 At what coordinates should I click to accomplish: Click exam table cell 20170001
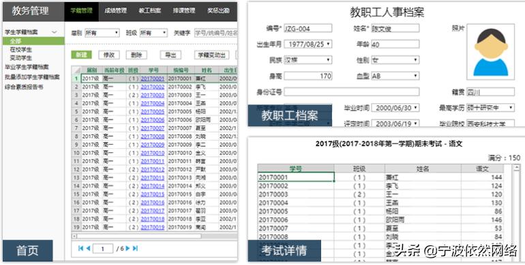point(296,177)
